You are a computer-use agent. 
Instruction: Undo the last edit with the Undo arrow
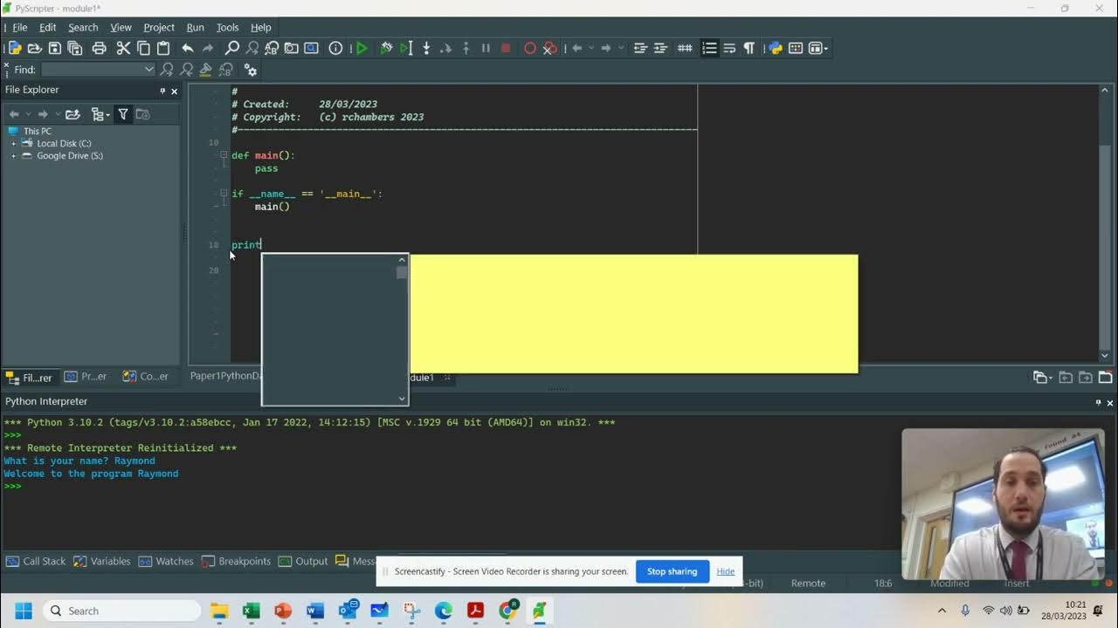coord(187,49)
